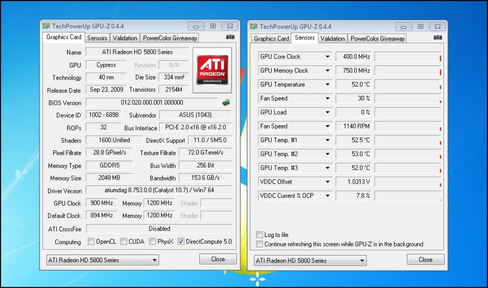
Task: Open the GPU Temp. #3 sensor dropdown
Action: coord(327,168)
